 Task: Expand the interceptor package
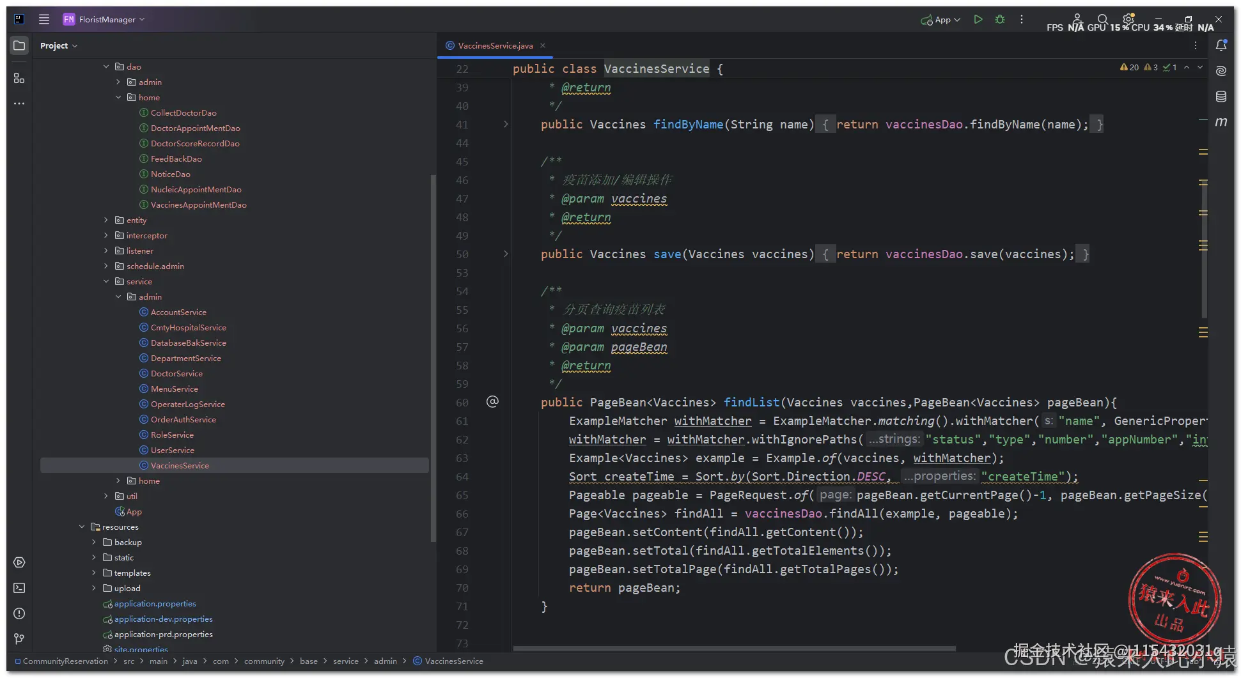[x=106, y=235]
